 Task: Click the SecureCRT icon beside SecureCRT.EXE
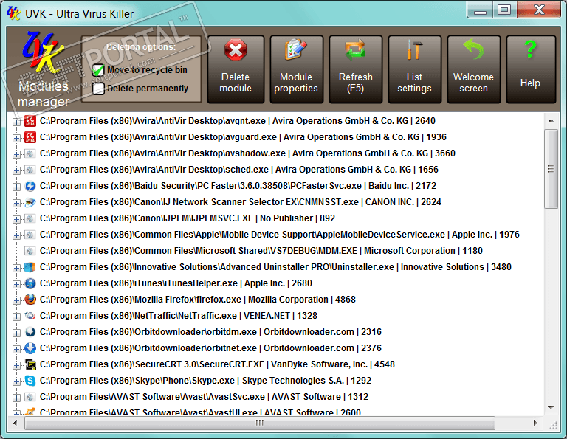click(x=30, y=364)
